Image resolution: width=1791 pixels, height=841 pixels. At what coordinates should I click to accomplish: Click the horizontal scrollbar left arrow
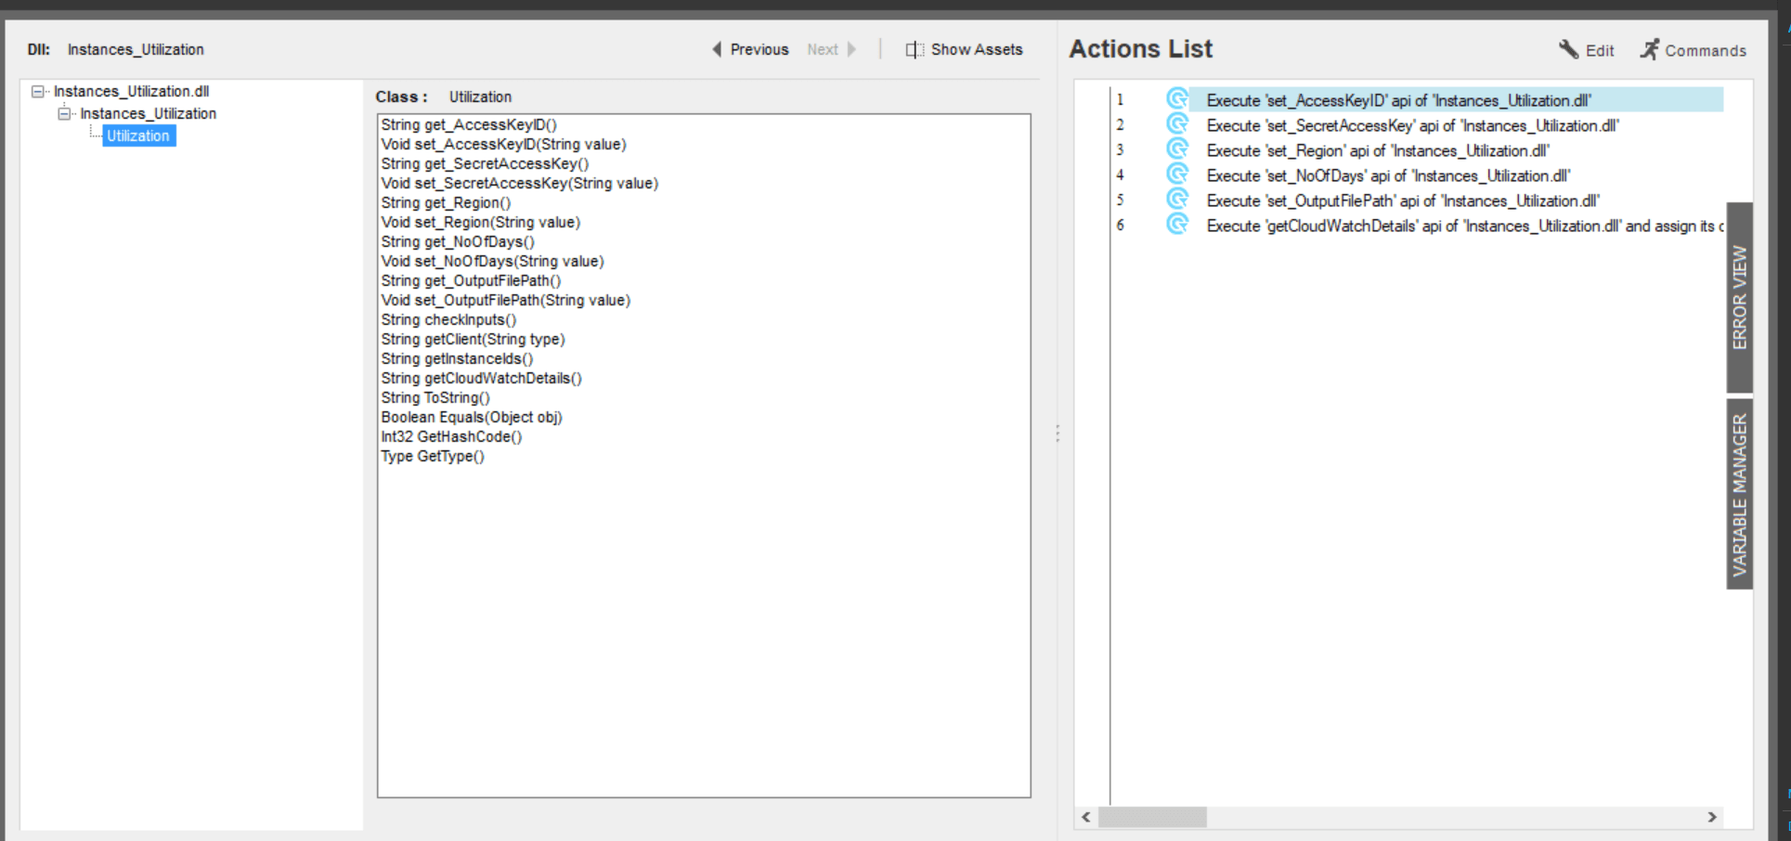pos(1086,817)
